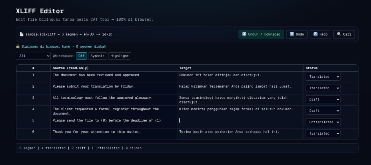Click row number 3
The width and height of the screenshot is (371, 165).
point(33,98)
